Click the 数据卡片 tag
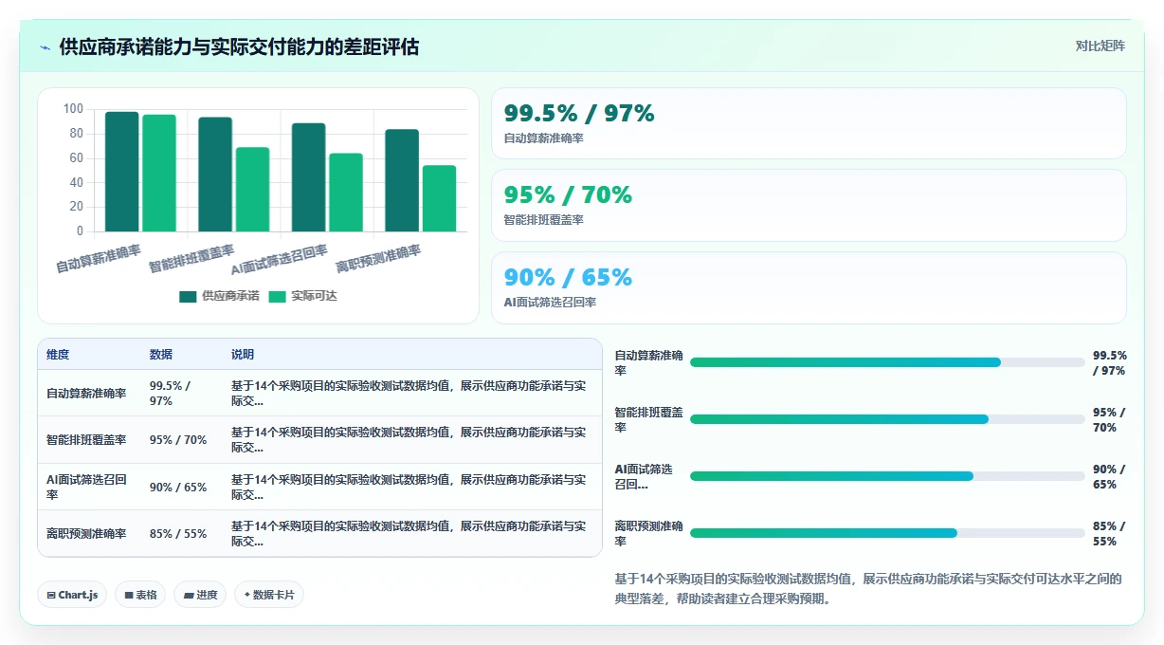 click(269, 595)
